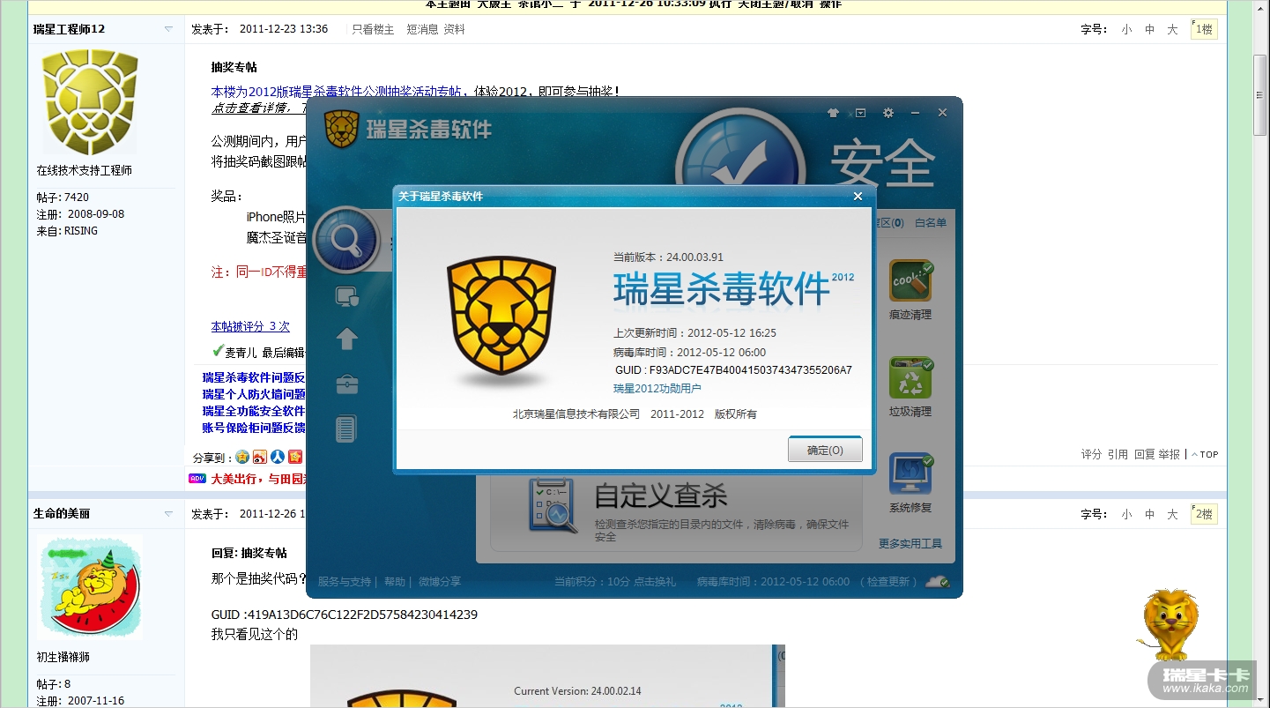1270x708 pixels.
Task: Expand the 生命的美丽 user dropdown arrow
Action: pos(168,514)
